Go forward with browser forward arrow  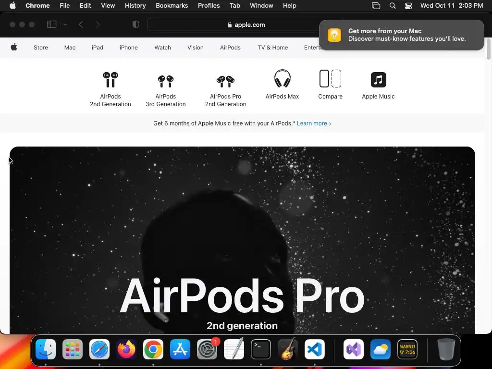[x=98, y=25]
